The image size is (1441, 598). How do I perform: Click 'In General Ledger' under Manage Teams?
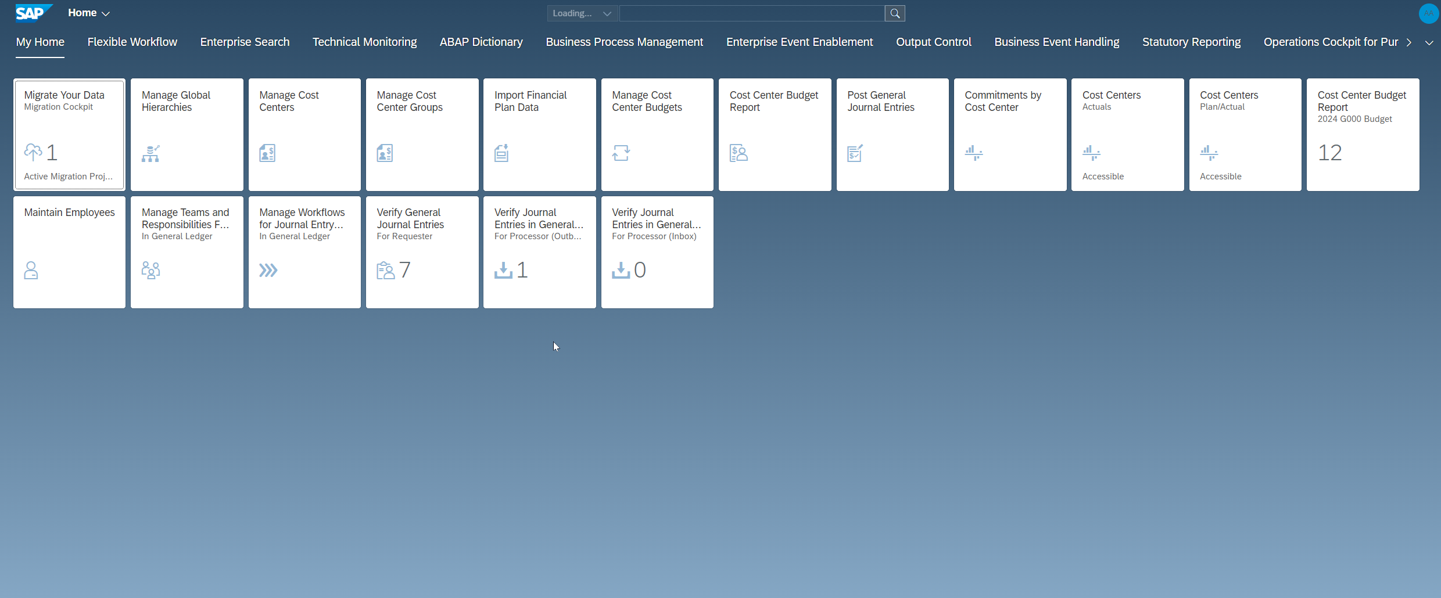(x=177, y=236)
